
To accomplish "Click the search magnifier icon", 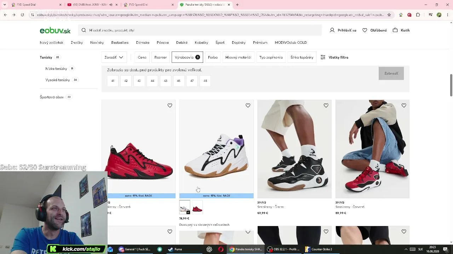I will [84, 30].
